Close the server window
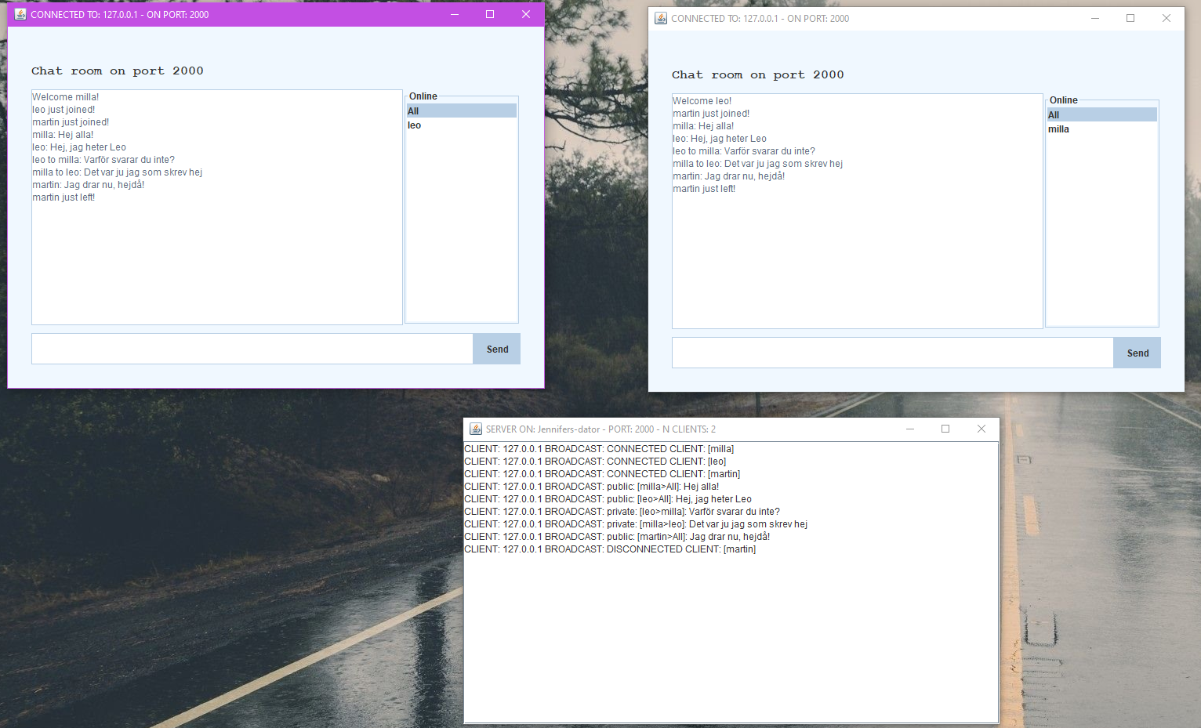This screenshot has height=728, width=1201. (981, 429)
